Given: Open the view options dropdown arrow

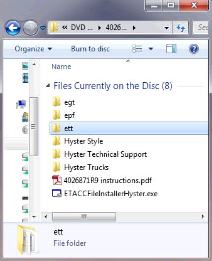Looking at the screenshot, I should point(151,49).
